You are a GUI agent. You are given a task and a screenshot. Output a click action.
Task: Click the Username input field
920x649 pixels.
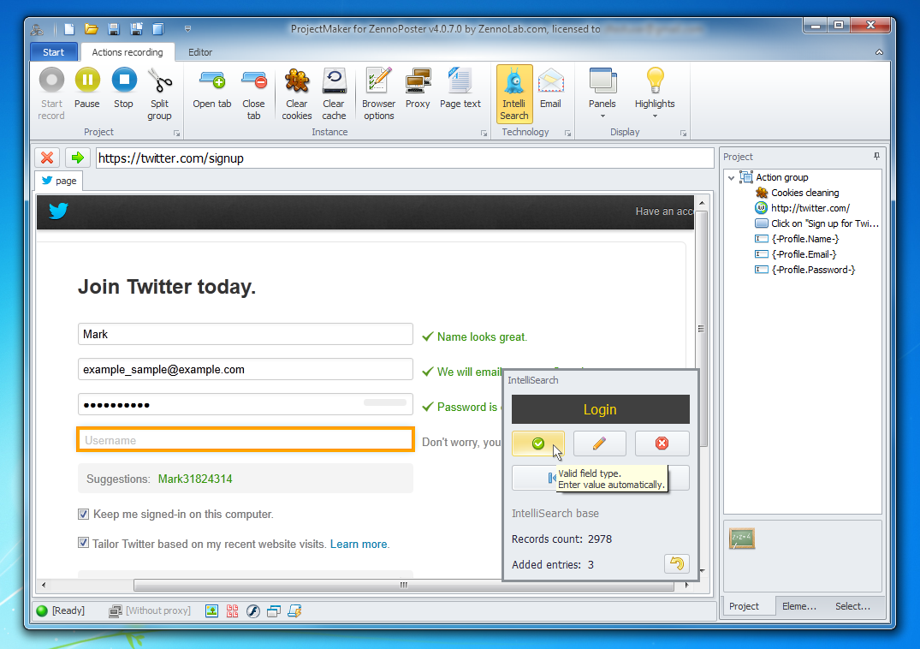click(x=246, y=439)
